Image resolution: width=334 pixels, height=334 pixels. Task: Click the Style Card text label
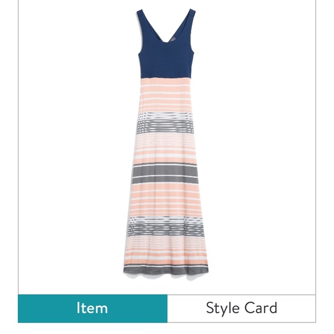[x=241, y=309]
